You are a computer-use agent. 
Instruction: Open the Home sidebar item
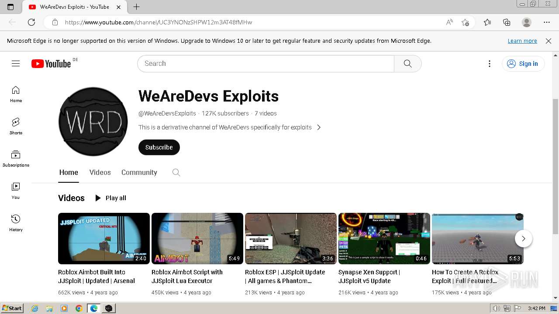pyautogui.click(x=16, y=94)
